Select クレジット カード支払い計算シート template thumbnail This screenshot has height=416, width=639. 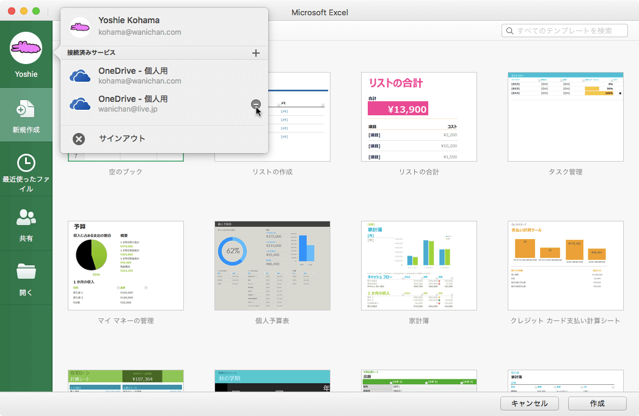click(x=566, y=266)
